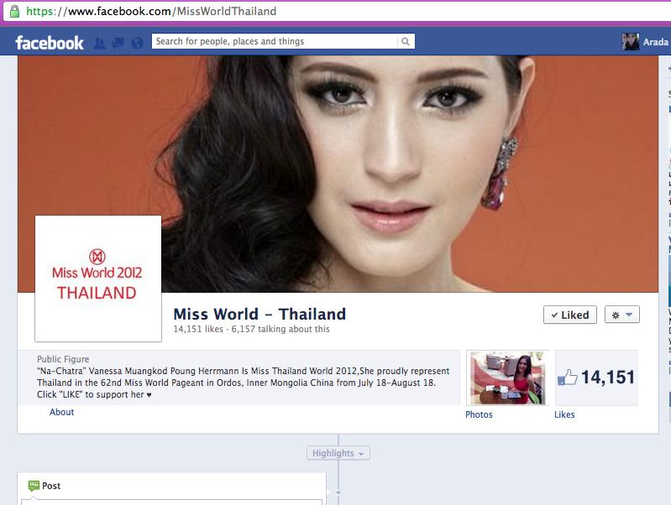Click the 6,157 talking about this text
Screen dimensions: 671x505
(x=280, y=329)
